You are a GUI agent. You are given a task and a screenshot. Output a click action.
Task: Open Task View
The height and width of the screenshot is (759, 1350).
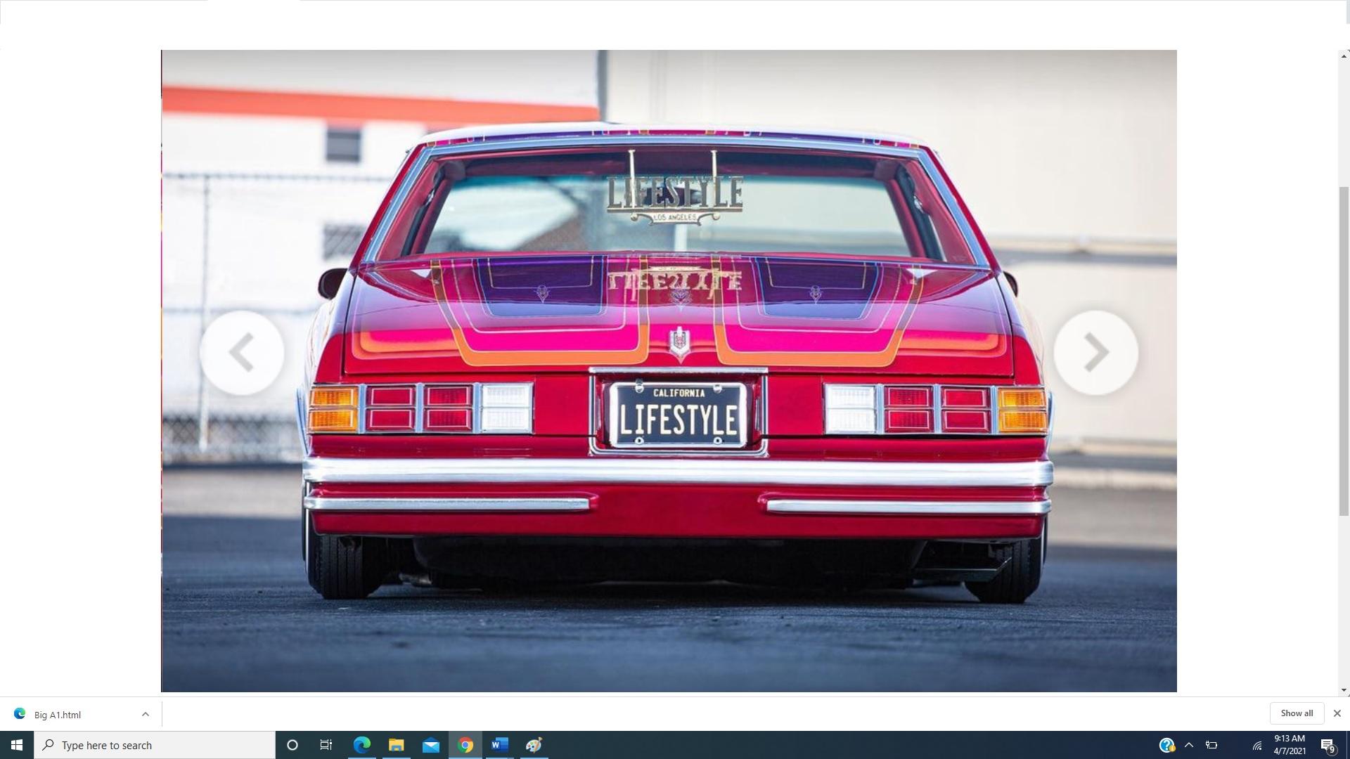pos(326,745)
